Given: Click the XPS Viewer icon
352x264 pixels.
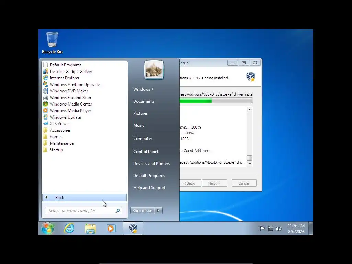Looking at the screenshot, I should [45, 123].
